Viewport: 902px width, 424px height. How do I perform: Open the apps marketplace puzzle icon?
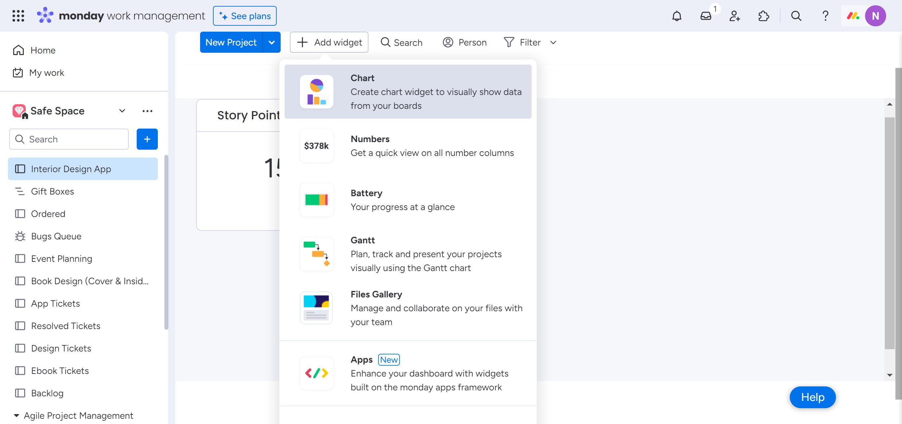[763, 16]
